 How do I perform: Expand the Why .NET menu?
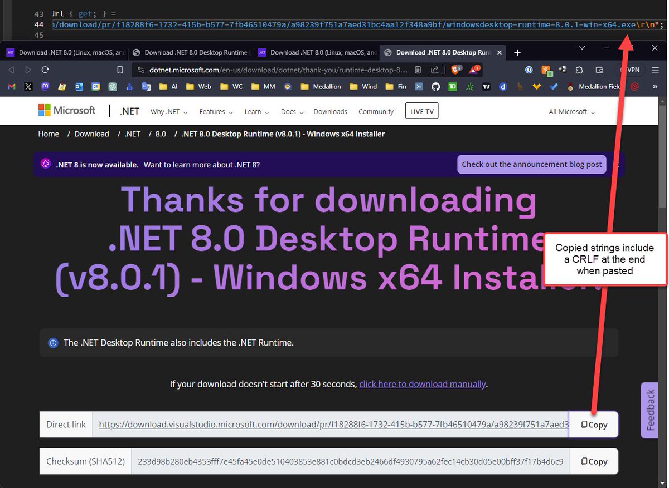pyautogui.click(x=169, y=112)
